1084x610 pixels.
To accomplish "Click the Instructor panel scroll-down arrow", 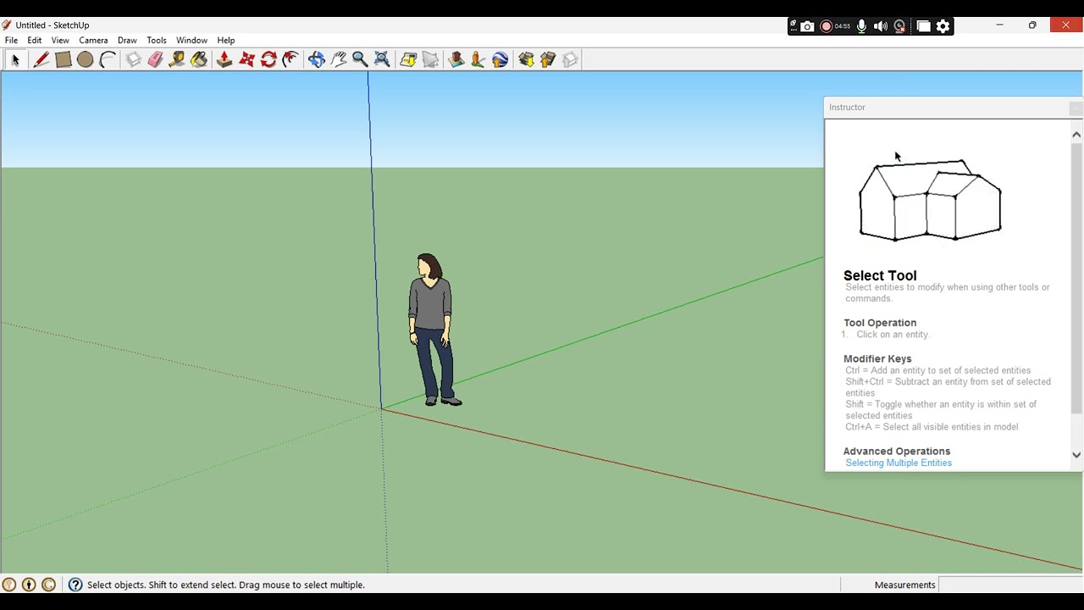I will click(x=1076, y=455).
